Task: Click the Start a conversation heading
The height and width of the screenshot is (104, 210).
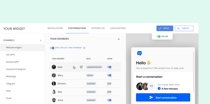Action: pos(149,77)
